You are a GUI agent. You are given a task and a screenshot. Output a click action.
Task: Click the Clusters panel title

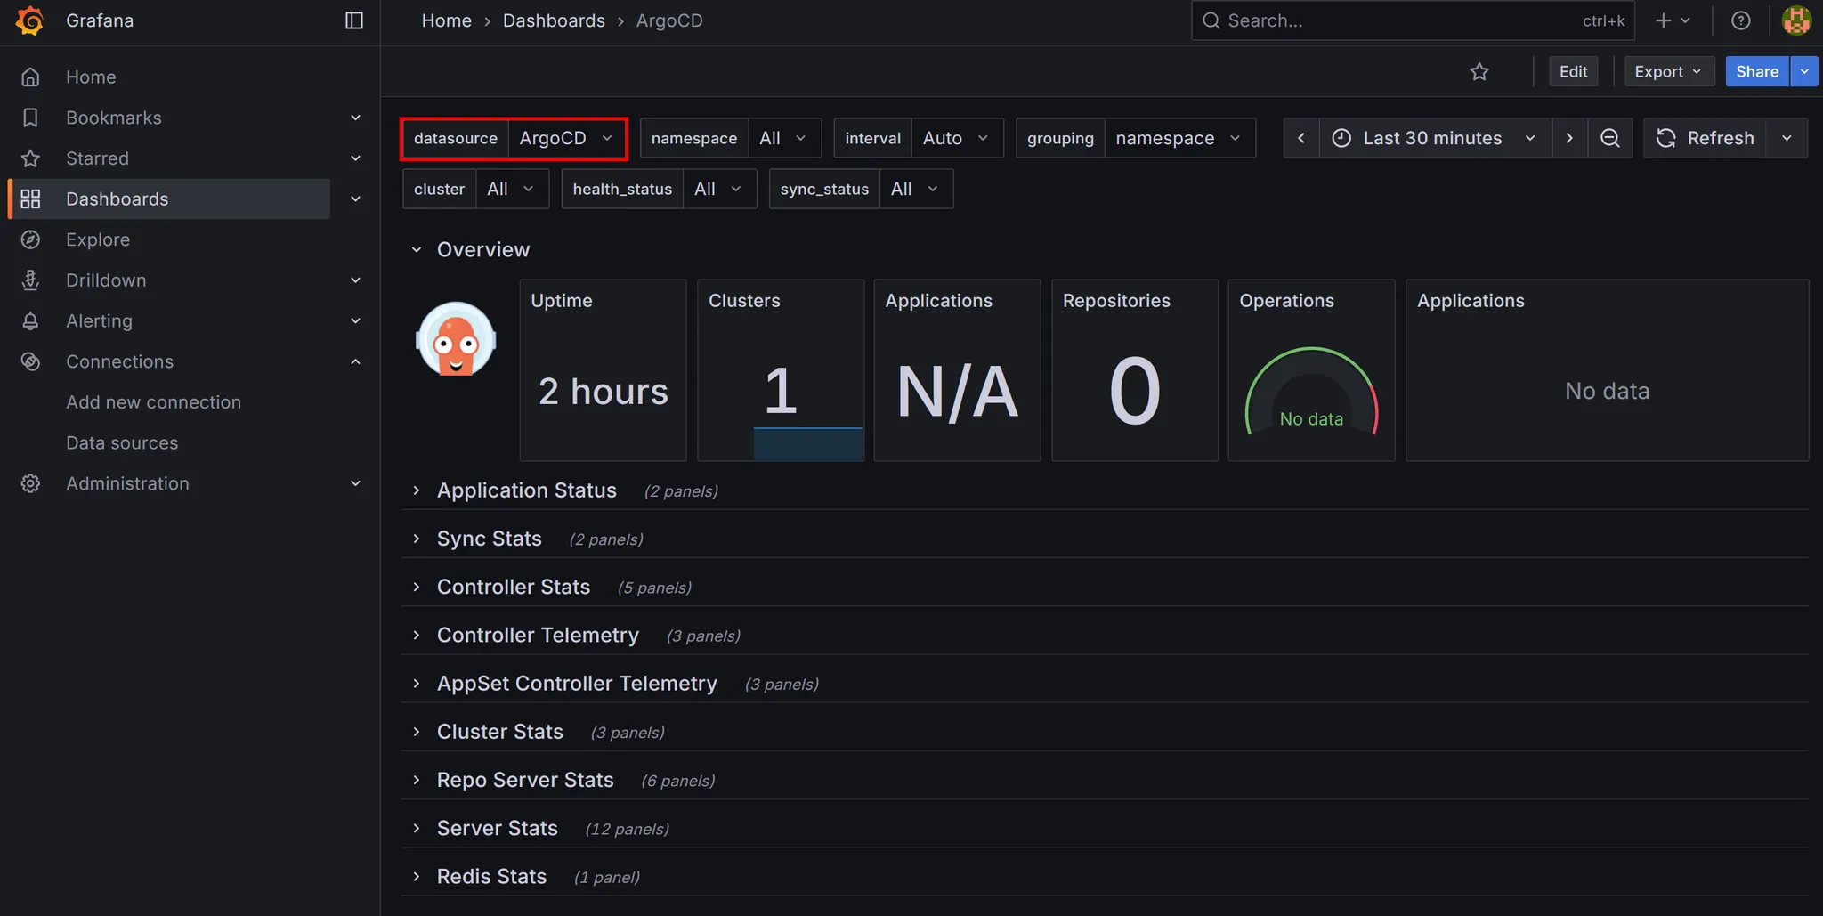coord(744,301)
